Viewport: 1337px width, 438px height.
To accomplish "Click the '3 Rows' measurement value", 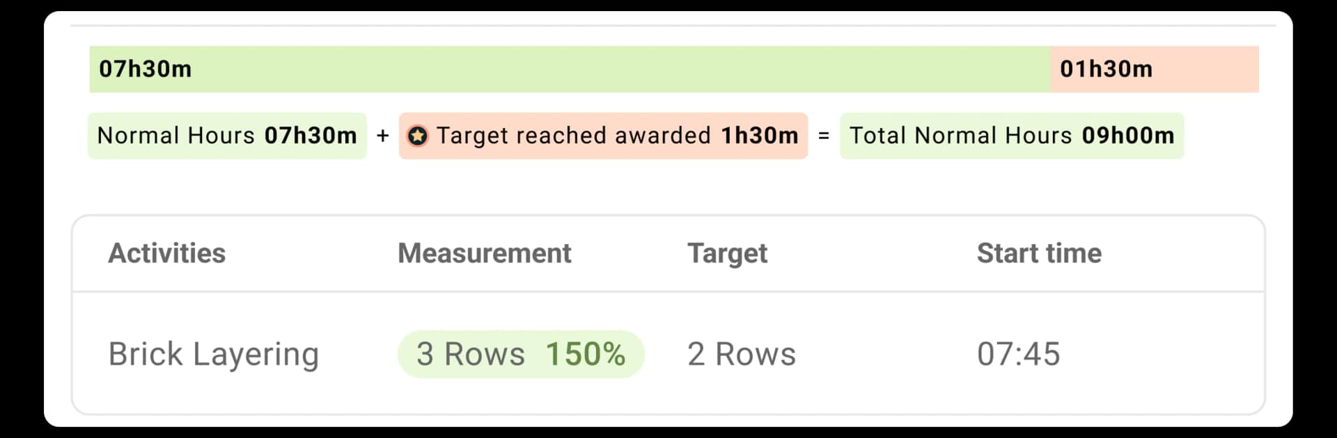I will click(x=470, y=354).
